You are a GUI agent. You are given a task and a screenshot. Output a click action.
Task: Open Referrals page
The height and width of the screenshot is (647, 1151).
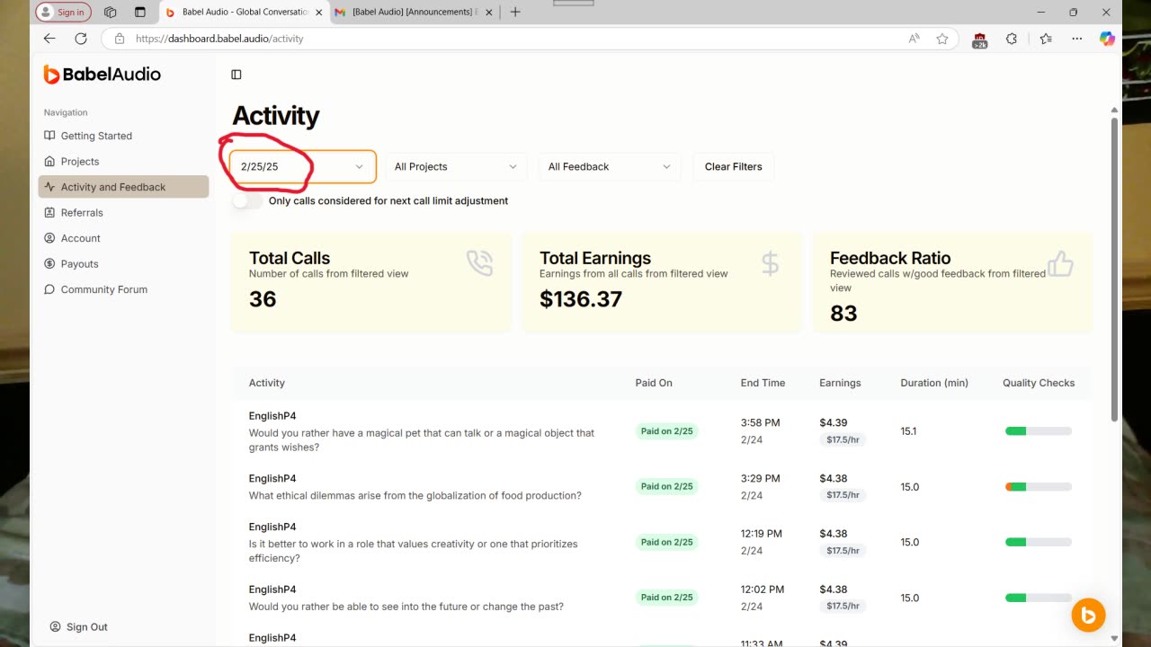(82, 213)
